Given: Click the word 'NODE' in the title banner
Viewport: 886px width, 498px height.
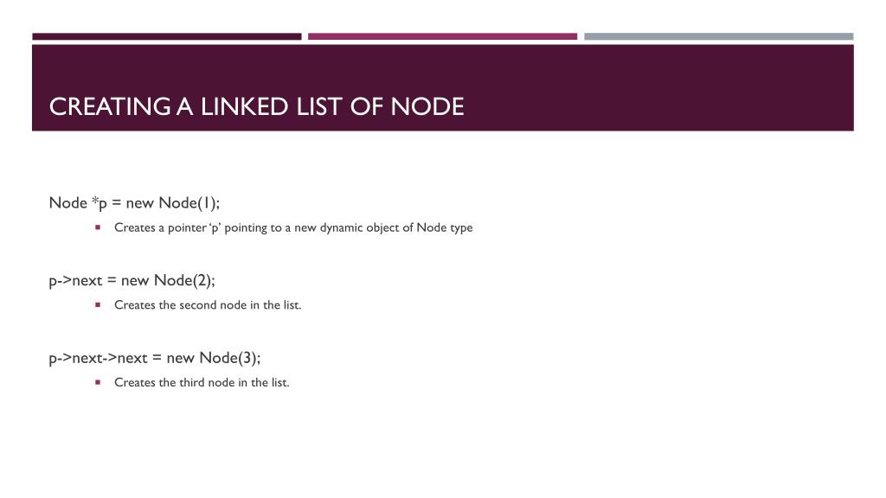Looking at the screenshot, I should [427, 106].
